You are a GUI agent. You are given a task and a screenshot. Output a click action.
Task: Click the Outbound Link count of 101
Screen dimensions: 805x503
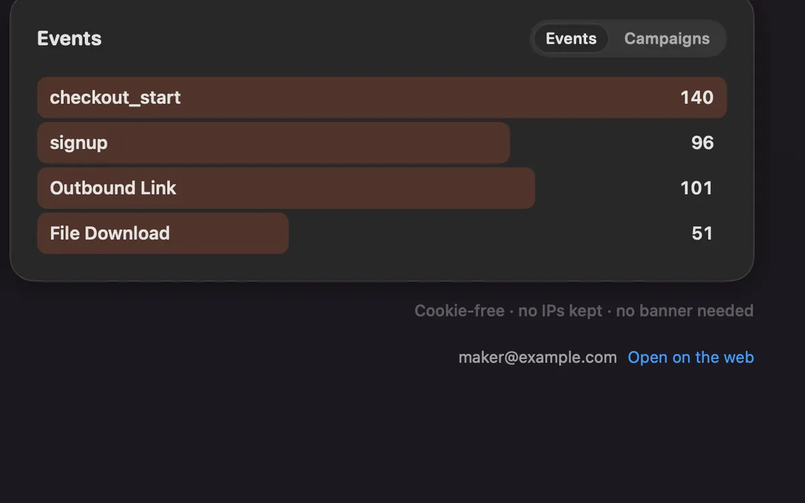[697, 188]
